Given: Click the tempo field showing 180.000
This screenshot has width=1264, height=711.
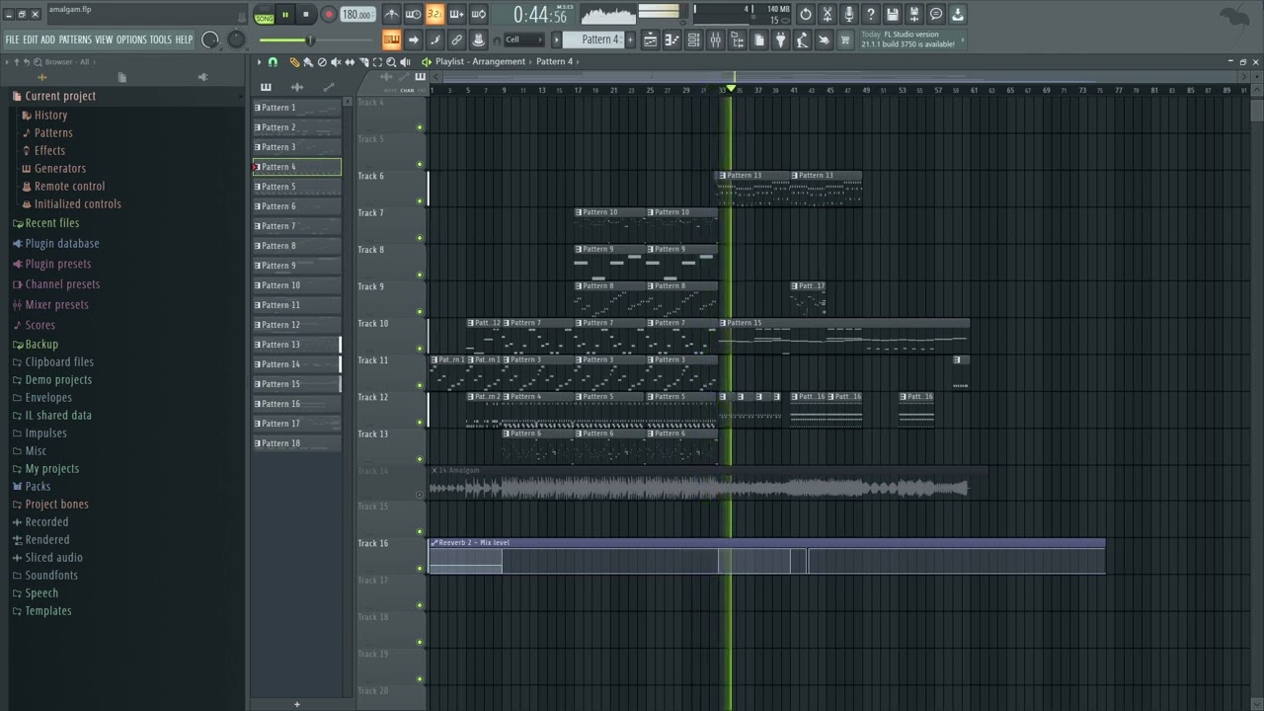Looking at the screenshot, I should coord(357,15).
